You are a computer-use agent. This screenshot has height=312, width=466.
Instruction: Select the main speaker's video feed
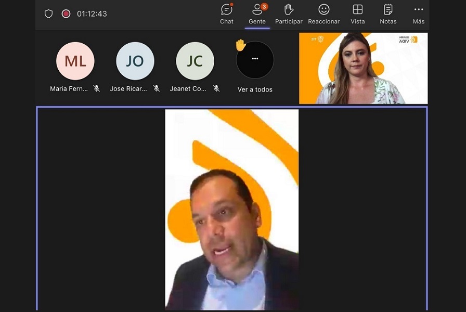(232, 210)
